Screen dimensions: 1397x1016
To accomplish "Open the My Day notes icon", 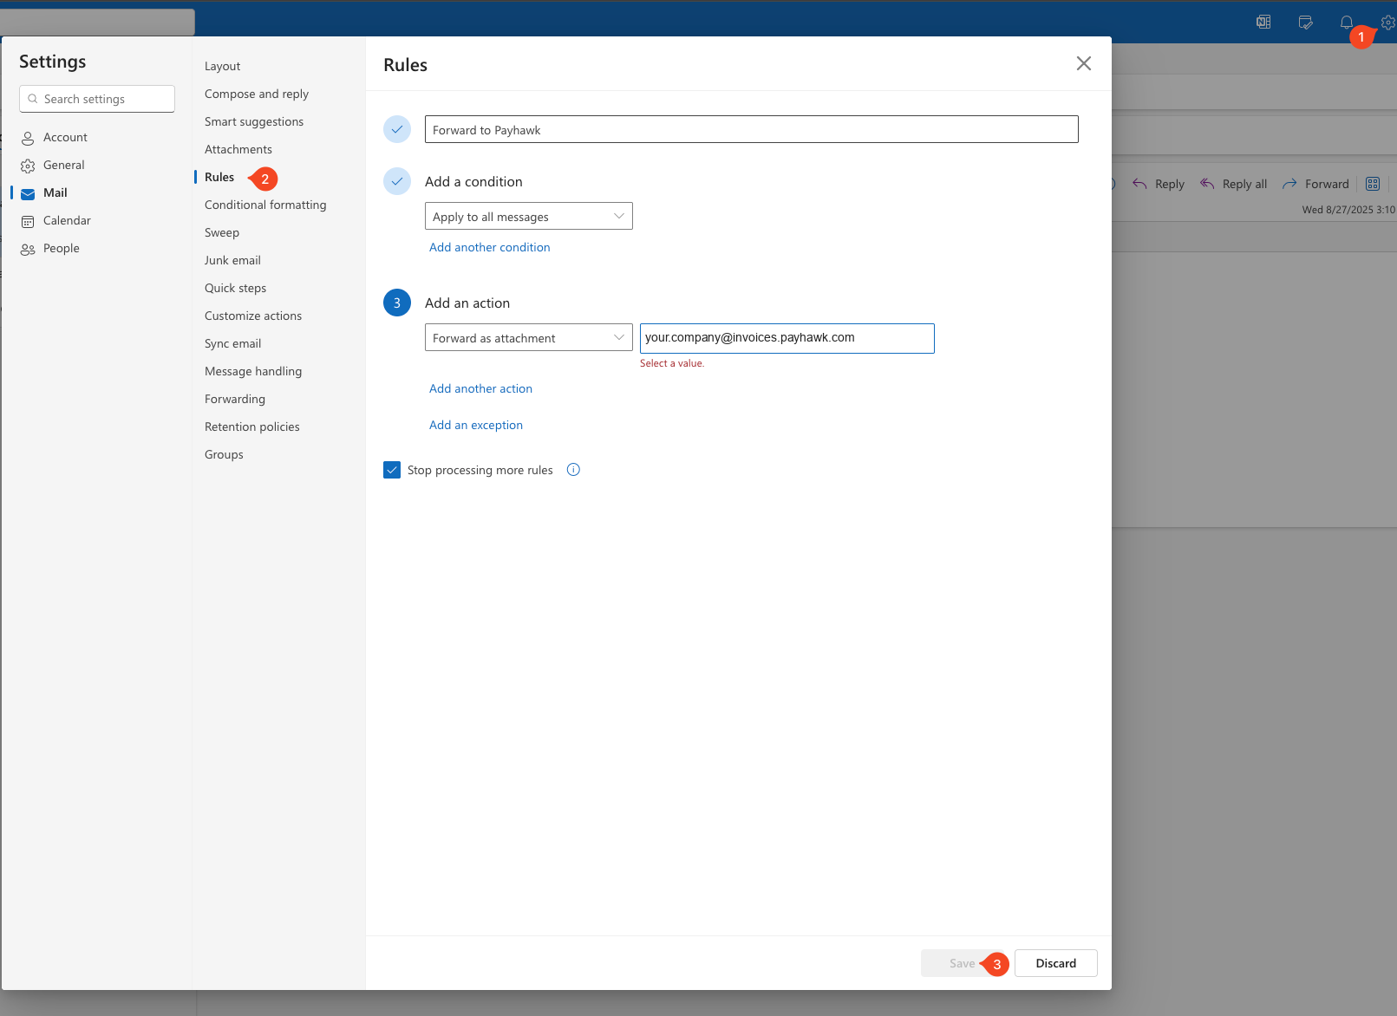I will (x=1305, y=23).
